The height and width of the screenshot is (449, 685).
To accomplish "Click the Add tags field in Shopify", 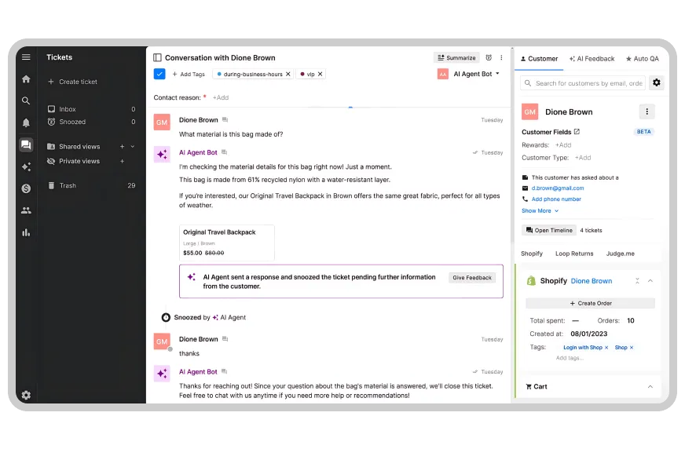I will [570, 358].
